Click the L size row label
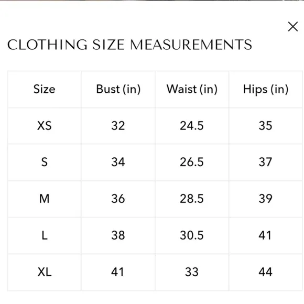The height and width of the screenshot is (304, 304). 45,235
